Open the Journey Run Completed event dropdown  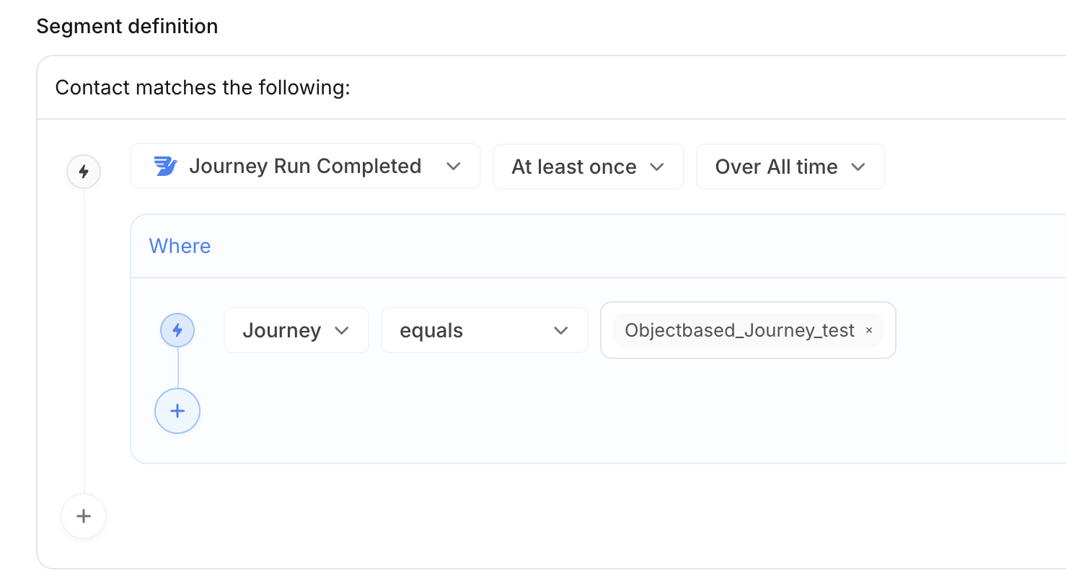(x=305, y=167)
